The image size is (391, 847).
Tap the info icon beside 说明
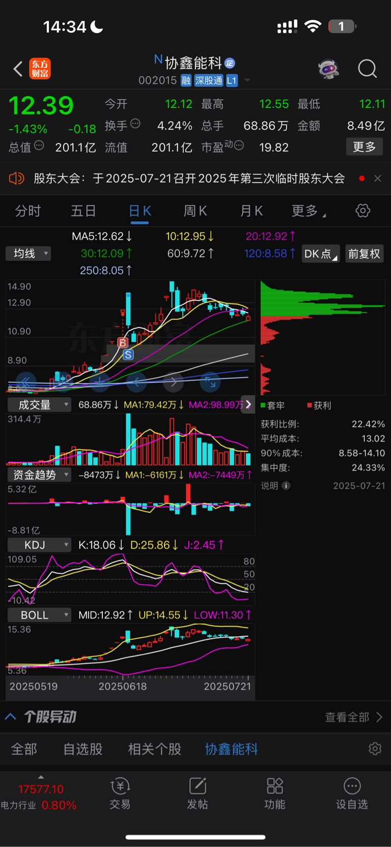point(286,486)
